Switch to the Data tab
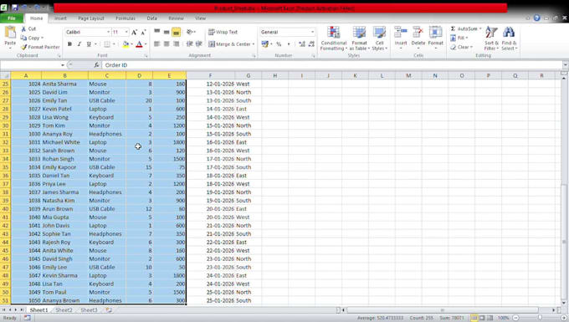The width and height of the screenshot is (569, 322). (152, 18)
